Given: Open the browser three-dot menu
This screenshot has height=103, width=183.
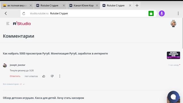Looking at the screenshot, I should pyautogui.click(x=178, y=13).
